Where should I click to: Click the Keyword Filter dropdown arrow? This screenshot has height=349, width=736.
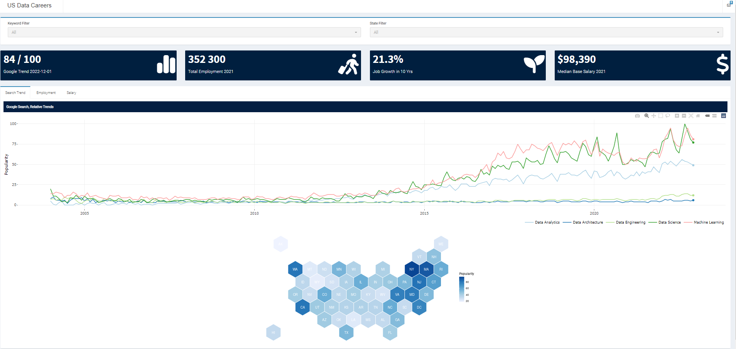tap(356, 33)
